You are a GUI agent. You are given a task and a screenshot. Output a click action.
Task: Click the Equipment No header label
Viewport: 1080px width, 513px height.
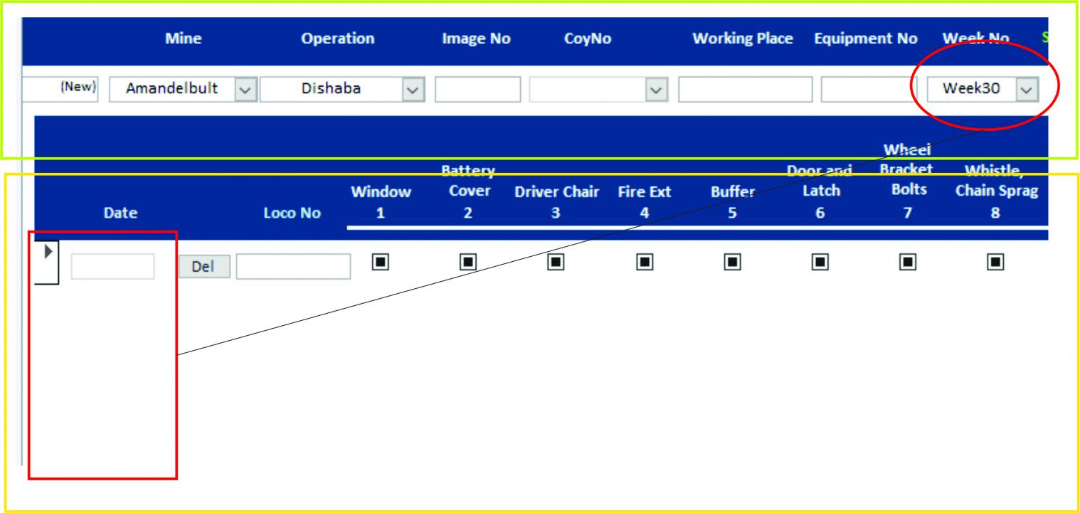coord(866,39)
